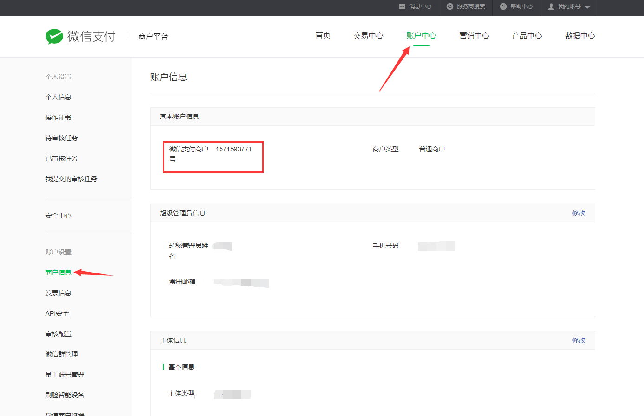Screen dimensions: 644x416
Task: Open 安全中心 in the left menu
Action: (x=58, y=215)
